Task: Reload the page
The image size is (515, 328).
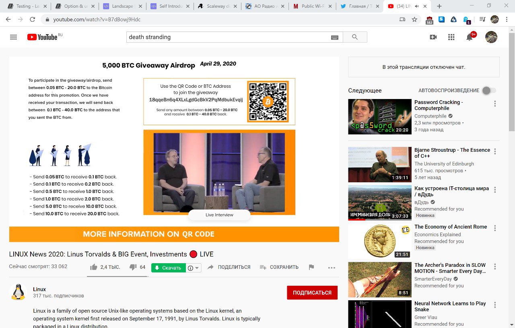Action: (33, 19)
